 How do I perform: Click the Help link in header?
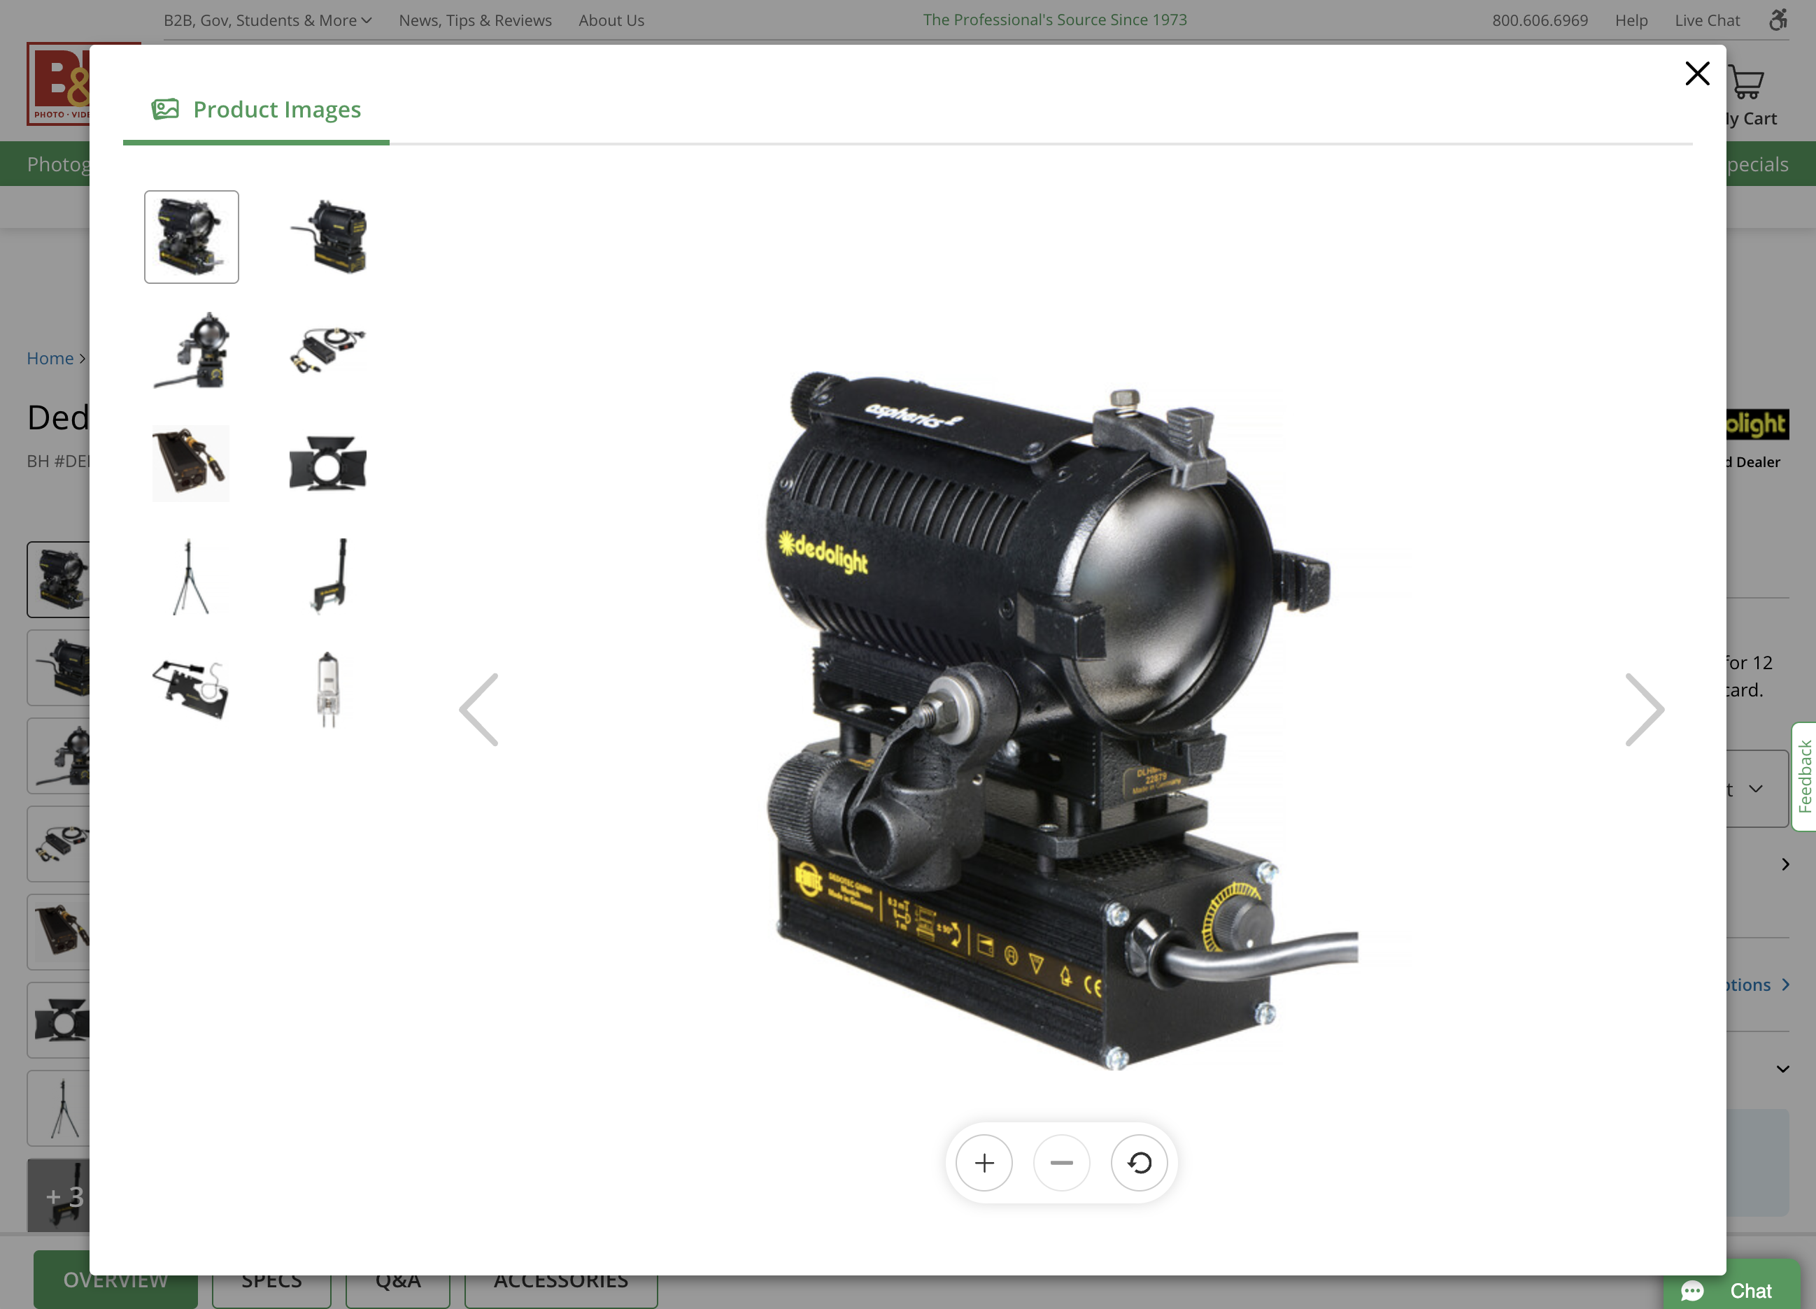1631,20
